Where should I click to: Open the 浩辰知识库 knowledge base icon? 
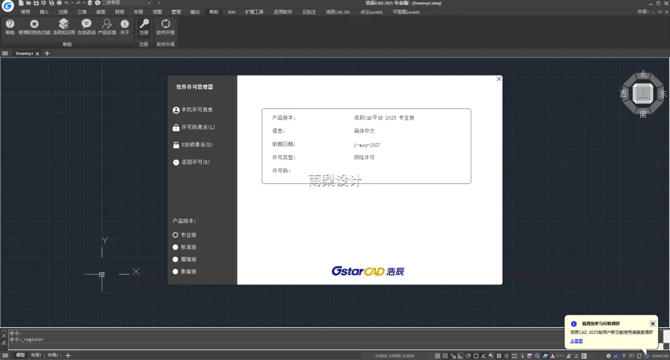(x=64, y=27)
